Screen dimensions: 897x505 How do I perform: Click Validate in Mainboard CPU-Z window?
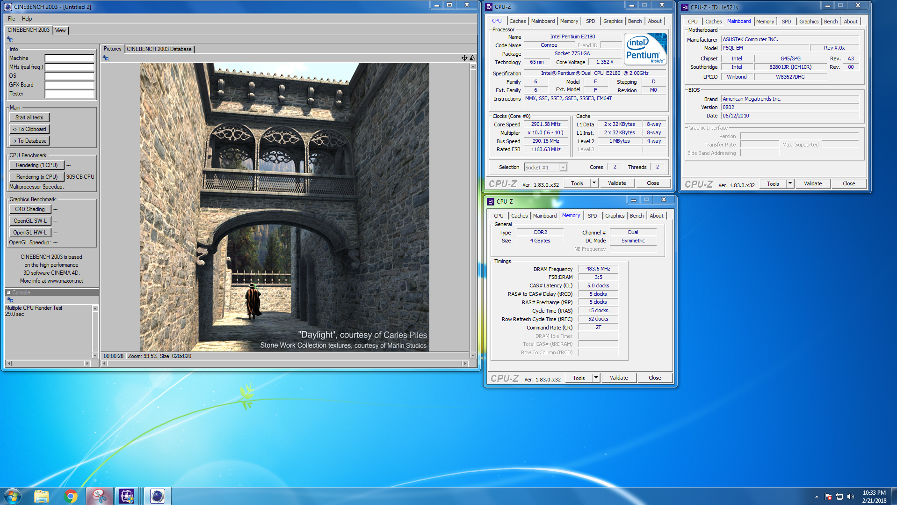(813, 183)
